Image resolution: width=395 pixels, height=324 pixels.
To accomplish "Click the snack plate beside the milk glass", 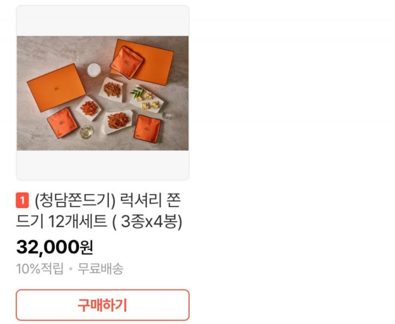I will tap(111, 89).
